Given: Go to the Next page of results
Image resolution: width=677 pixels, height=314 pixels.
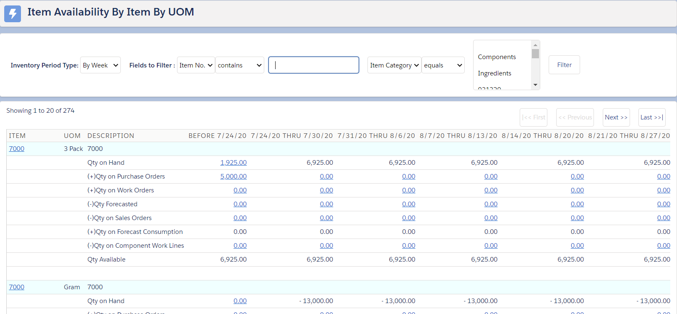Looking at the screenshot, I should (x=616, y=117).
